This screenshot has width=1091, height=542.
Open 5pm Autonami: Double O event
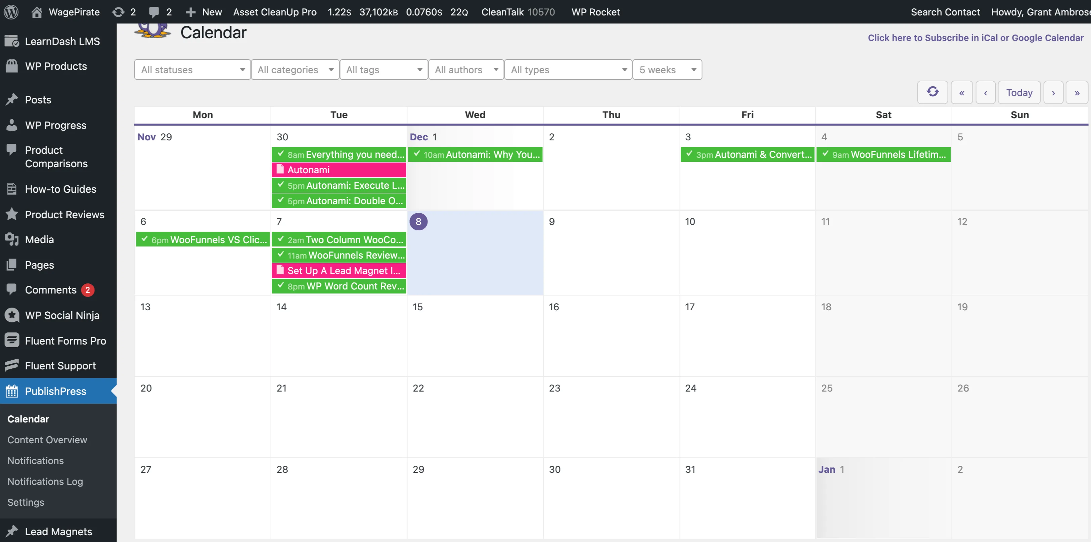tap(339, 201)
